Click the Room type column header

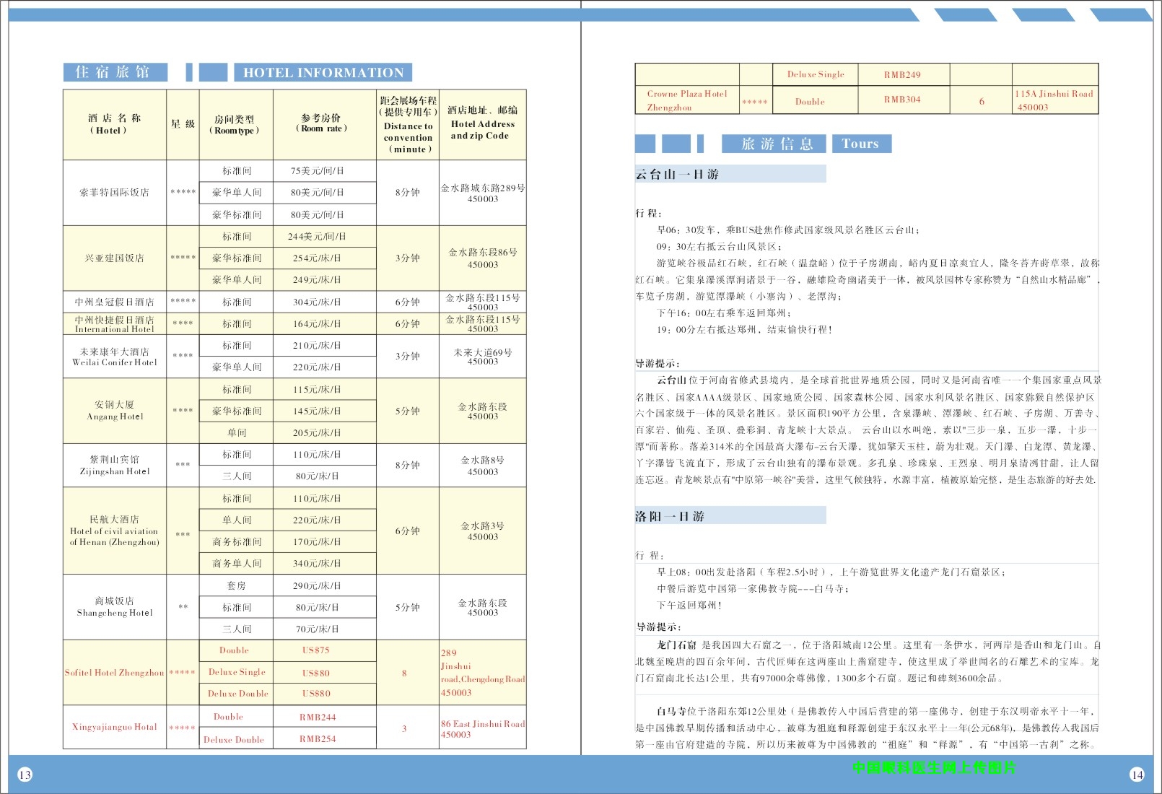tap(235, 125)
